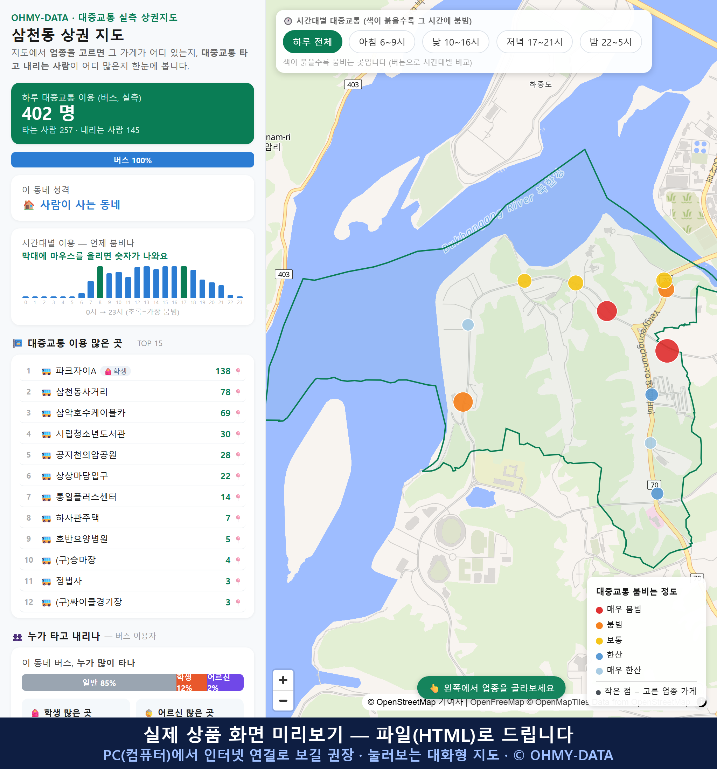717x769 pixels.
Task: Open the OpenFreeMap attribution link
Action: click(497, 702)
